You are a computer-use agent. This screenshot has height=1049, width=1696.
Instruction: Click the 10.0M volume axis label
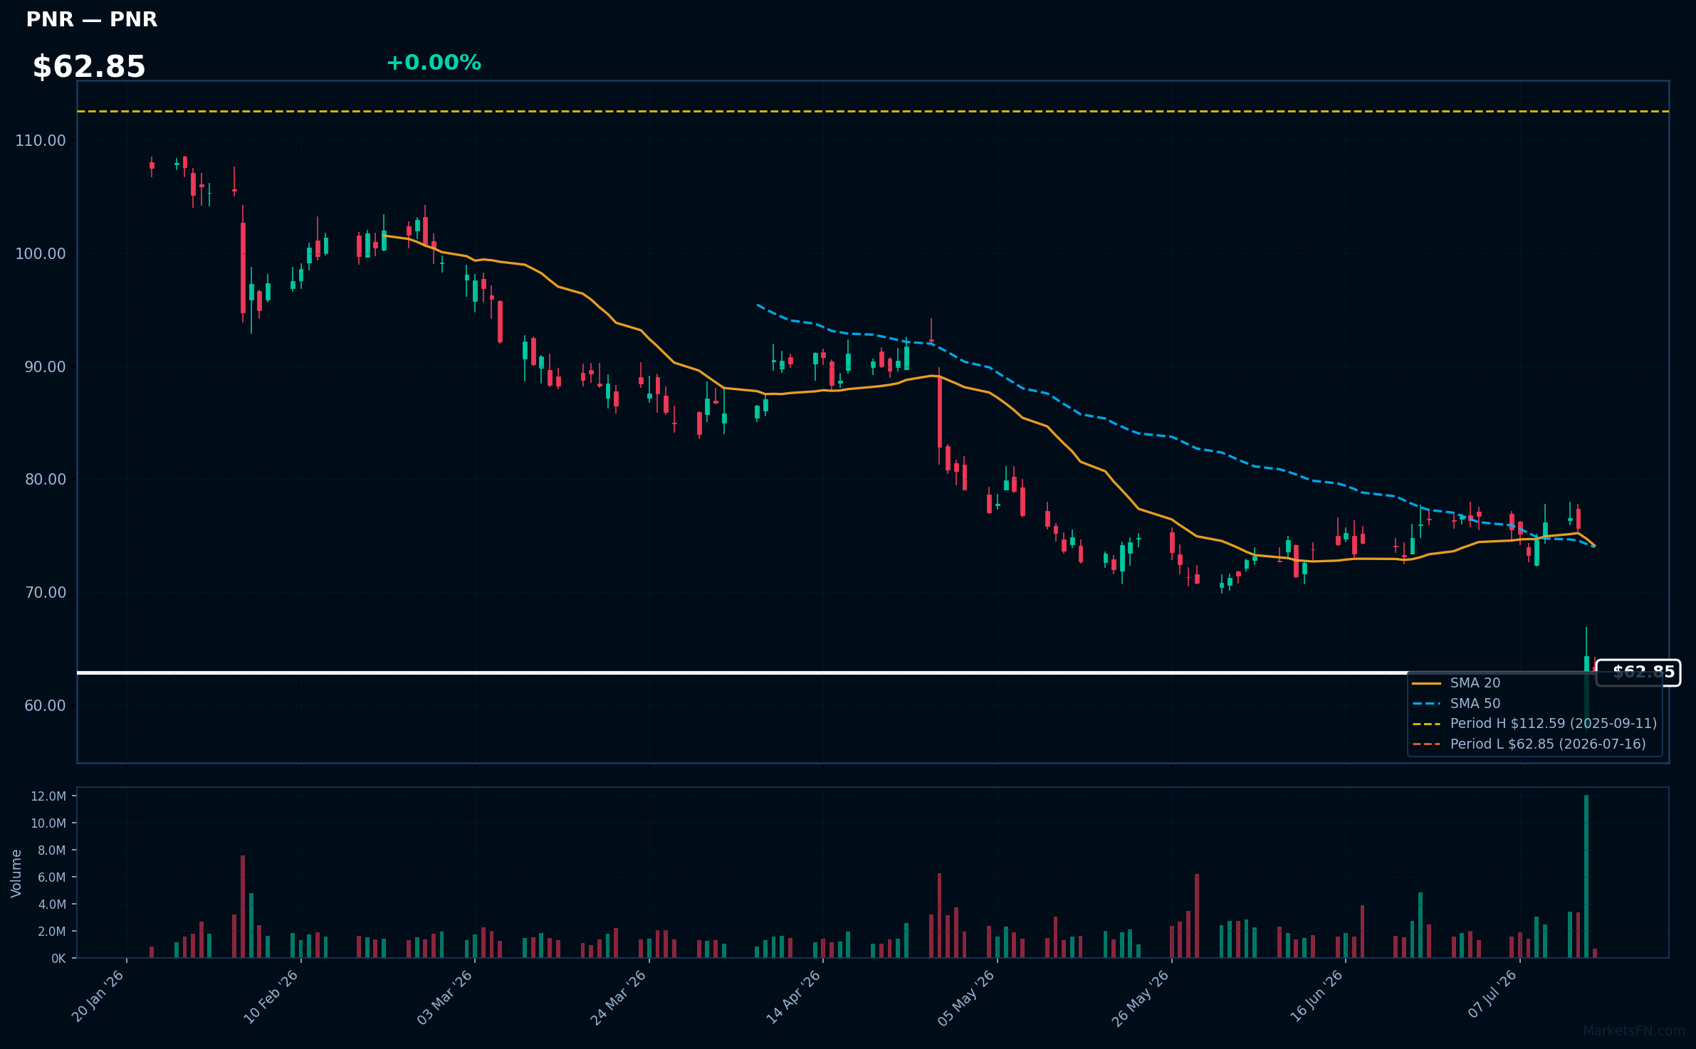[48, 823]
